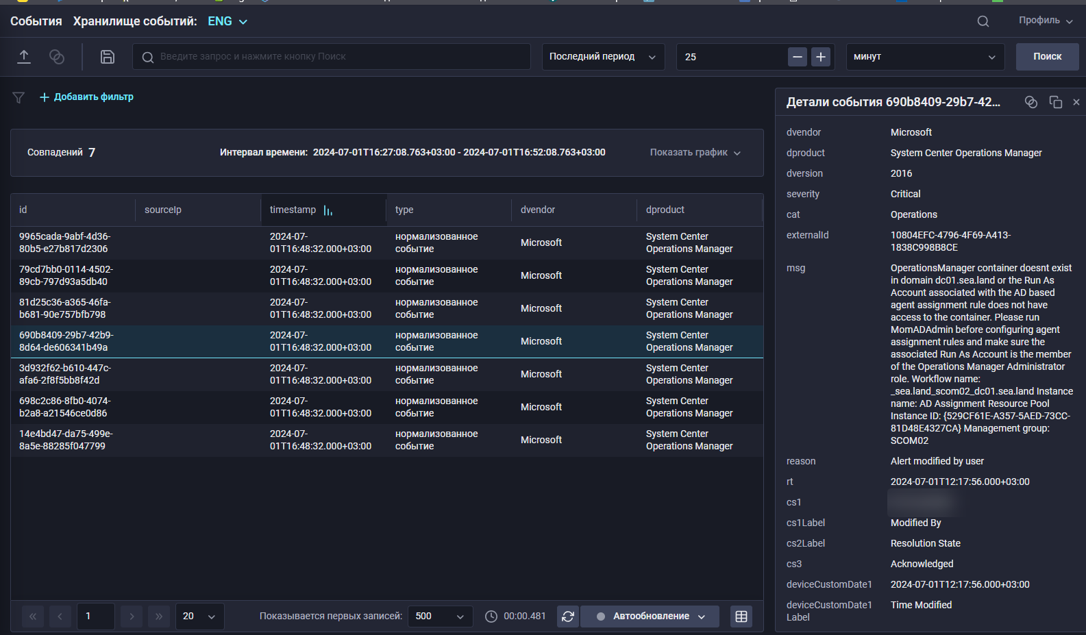This screenshot has height=635, width=1086.
Task: Select event row 9965cada-9abf-4d36
Action: 387,243
